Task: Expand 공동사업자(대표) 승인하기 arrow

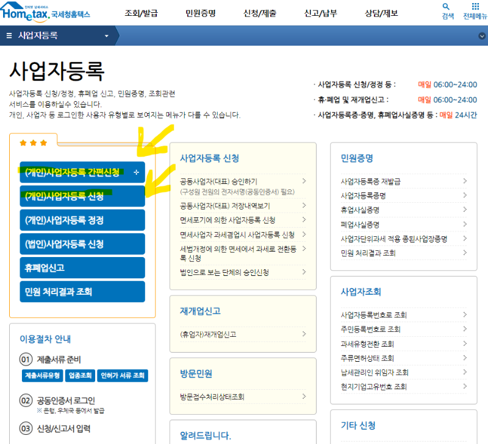Action: pyautogui.click(x=304, y=180)
